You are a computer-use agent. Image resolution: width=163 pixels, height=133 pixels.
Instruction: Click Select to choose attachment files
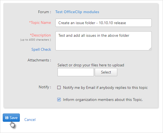(x=106, y=72)
